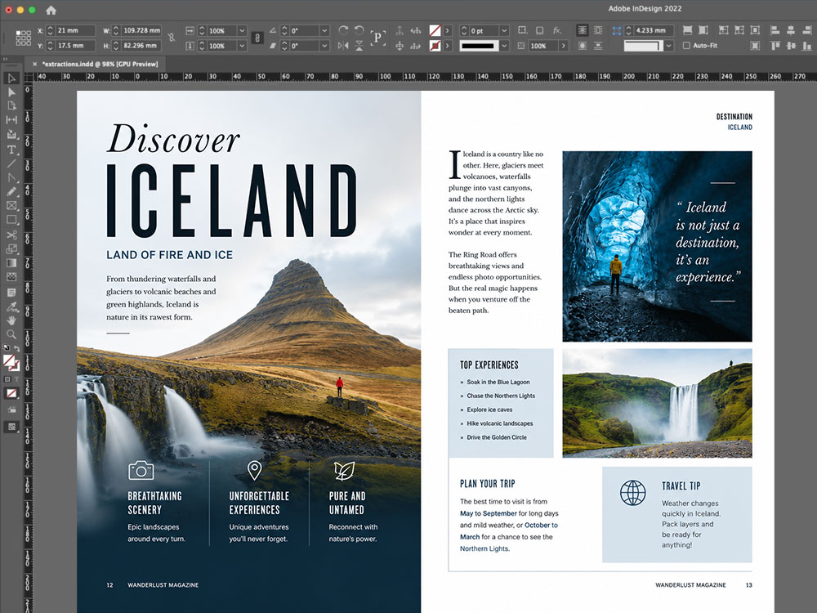This screenshot has height=613, width=817.
Task: Open the Scale X Percentage dropdown
Action: pyautogui.click(x=242, y=31)
